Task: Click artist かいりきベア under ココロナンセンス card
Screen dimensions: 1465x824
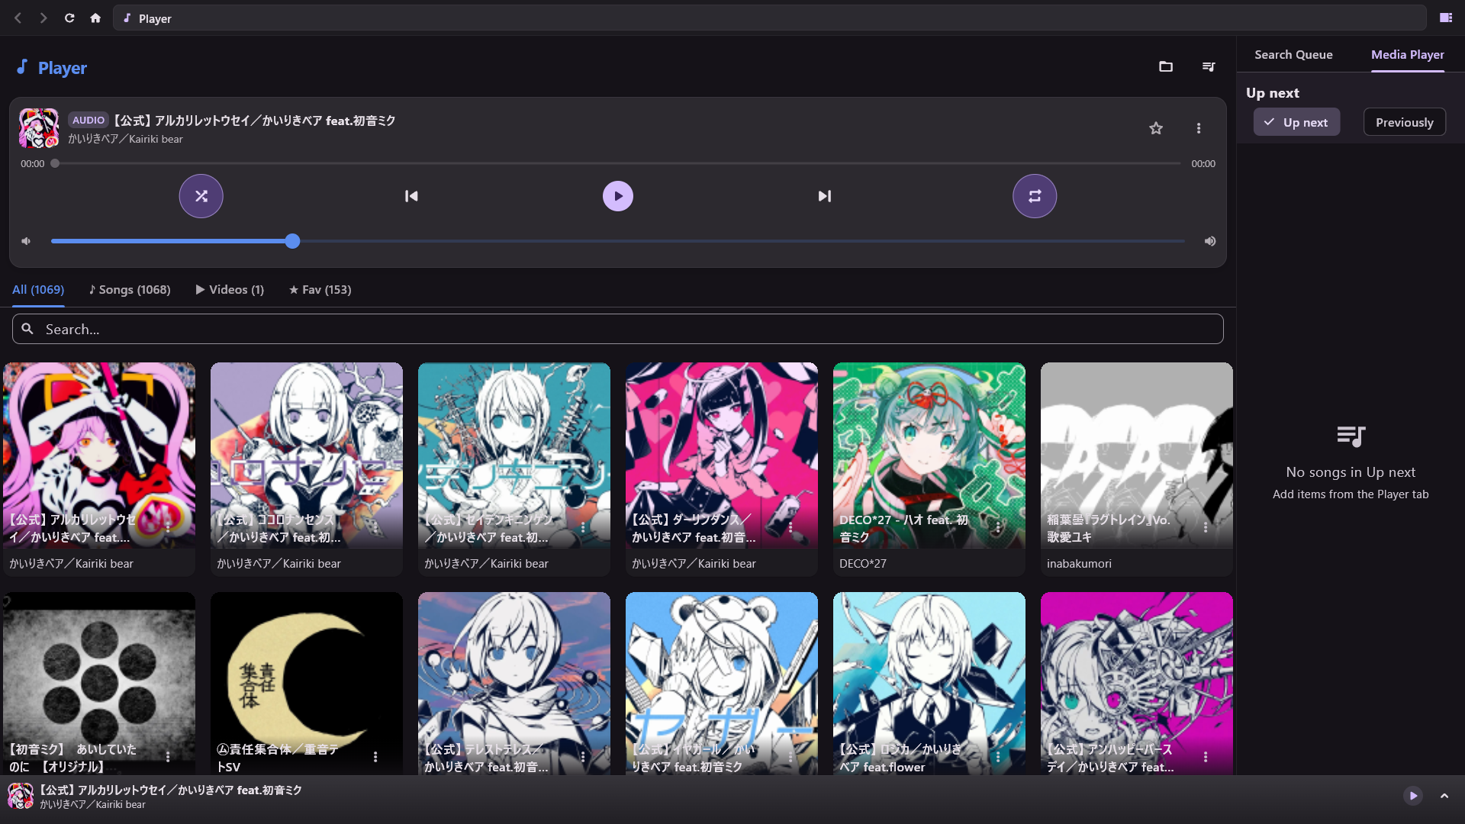Action: (279, 564)
